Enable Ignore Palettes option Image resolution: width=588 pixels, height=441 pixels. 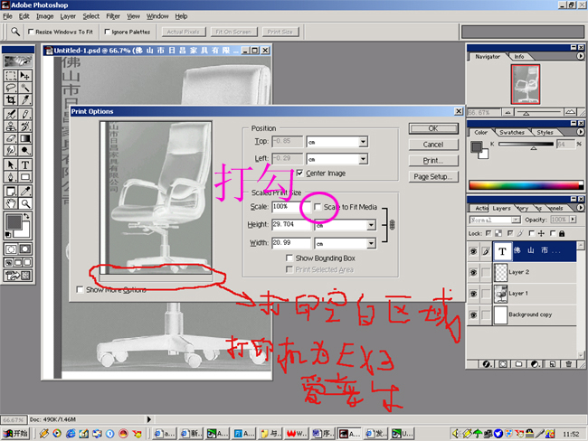click(108, 32)
